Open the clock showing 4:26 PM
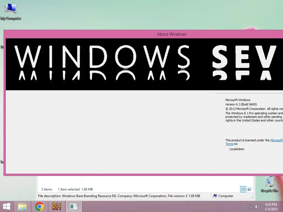Screen dimensions: 283x212 click(x=271, y=207)
